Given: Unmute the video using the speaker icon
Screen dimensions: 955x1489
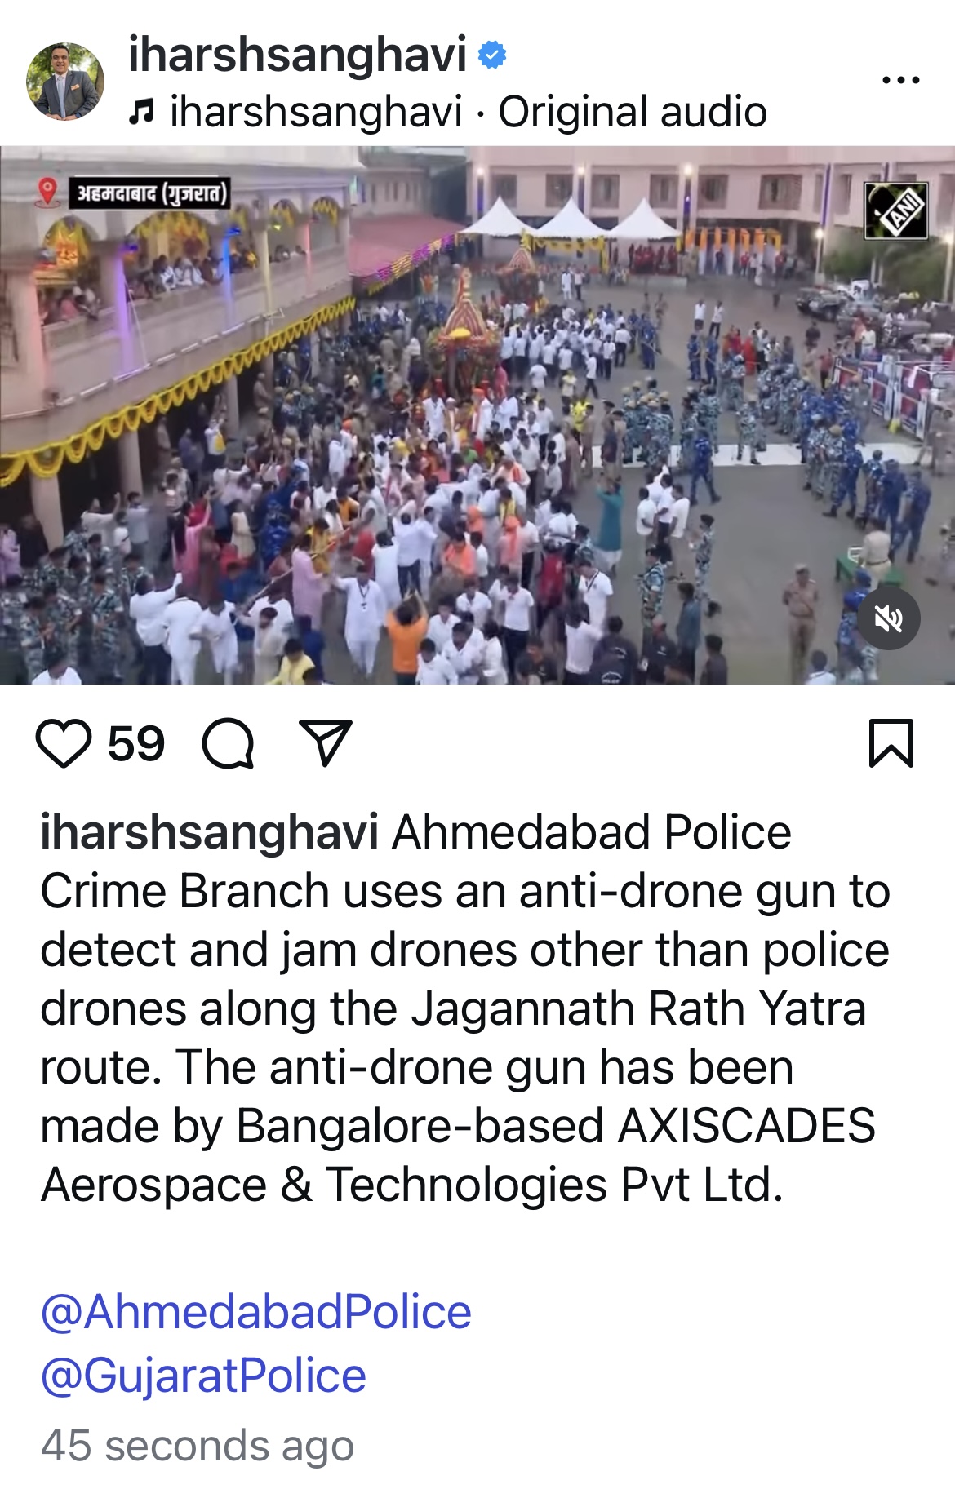Looking at the screenshot, I should (889, 618).
